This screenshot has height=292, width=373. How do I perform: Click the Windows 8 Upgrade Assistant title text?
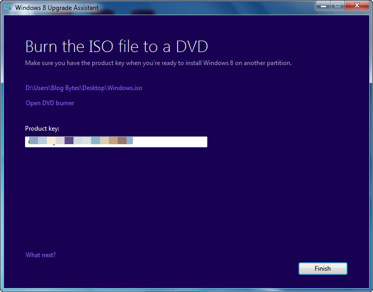[57, 8]
